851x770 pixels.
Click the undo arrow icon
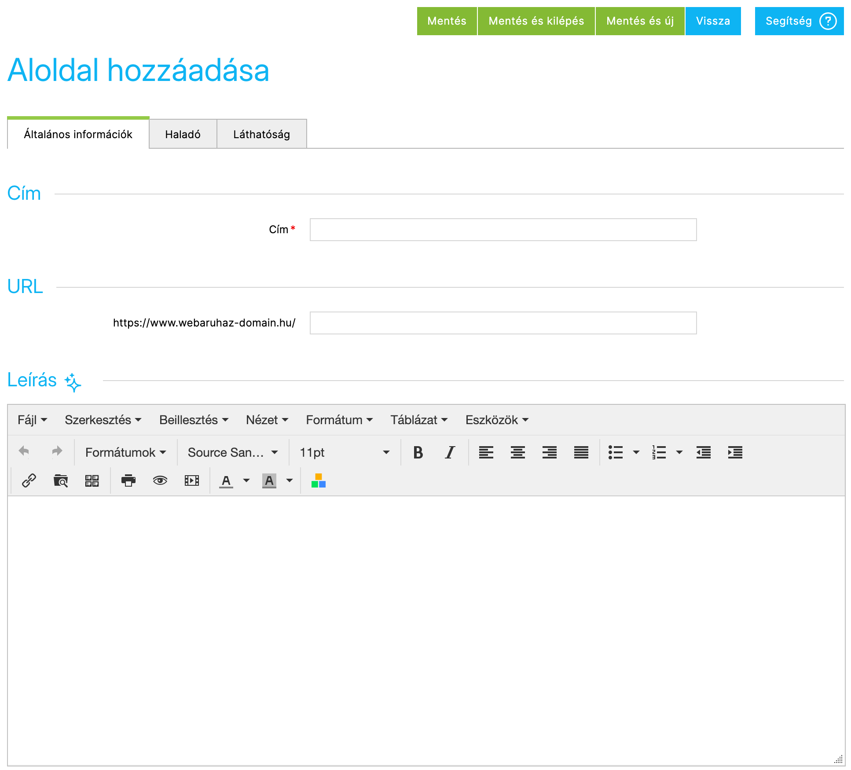(24, 452)
